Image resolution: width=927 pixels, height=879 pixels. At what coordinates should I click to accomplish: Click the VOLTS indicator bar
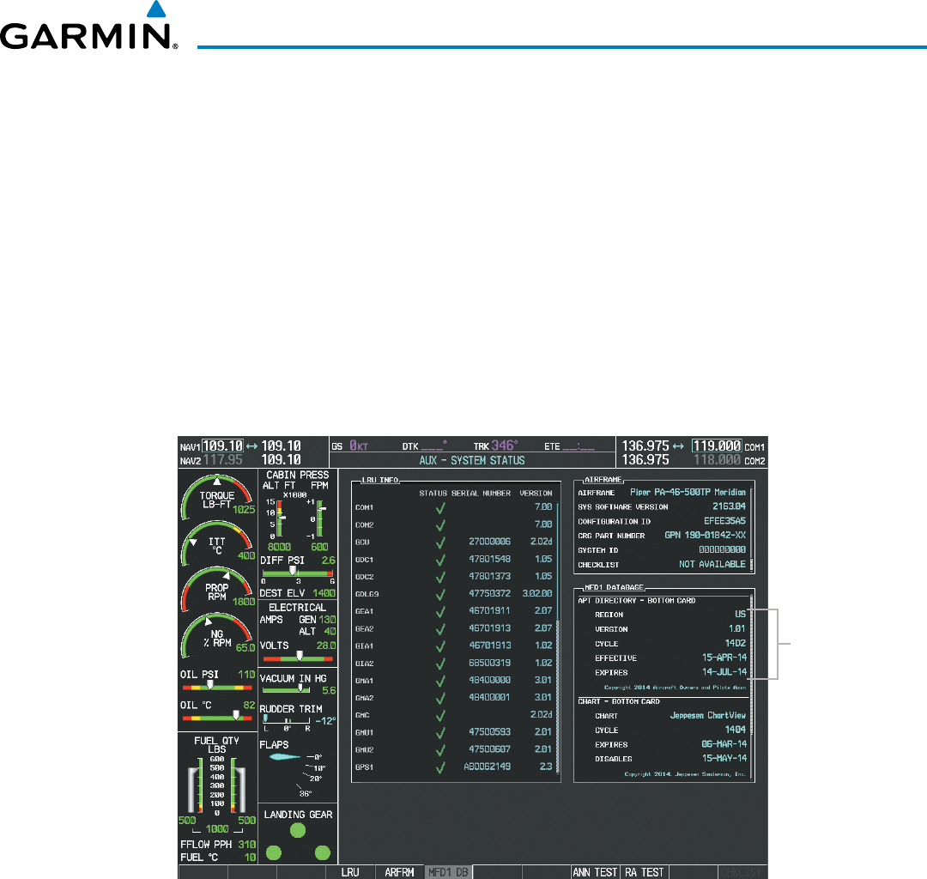tap(298, 658)
